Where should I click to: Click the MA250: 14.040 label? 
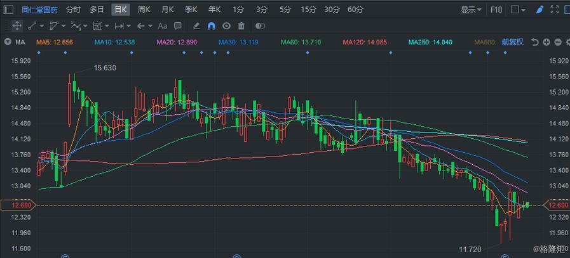pyautogui.click(x=430, y=42)
